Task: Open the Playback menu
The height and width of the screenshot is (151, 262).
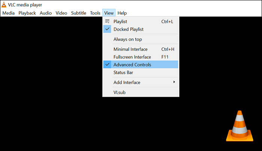Action: (x=27, y=13)
